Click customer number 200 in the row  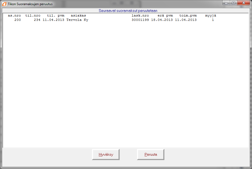click(x=18, y=20)
